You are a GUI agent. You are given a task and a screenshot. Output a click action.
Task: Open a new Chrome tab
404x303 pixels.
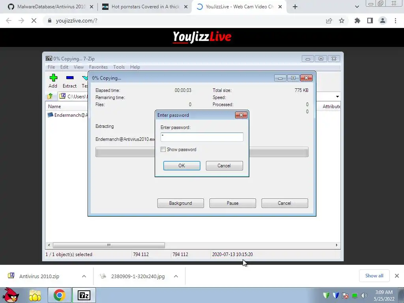tap(295, 7)
